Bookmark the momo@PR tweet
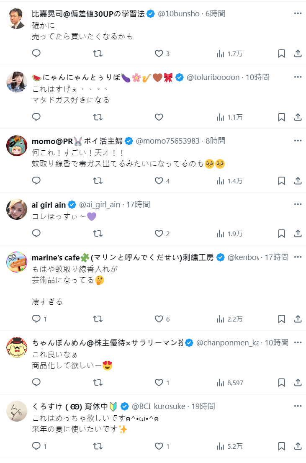This screenshot has height=463, width=306. [282, 181]
